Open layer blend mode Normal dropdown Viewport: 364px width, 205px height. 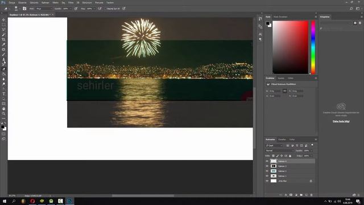click(279, 150)
